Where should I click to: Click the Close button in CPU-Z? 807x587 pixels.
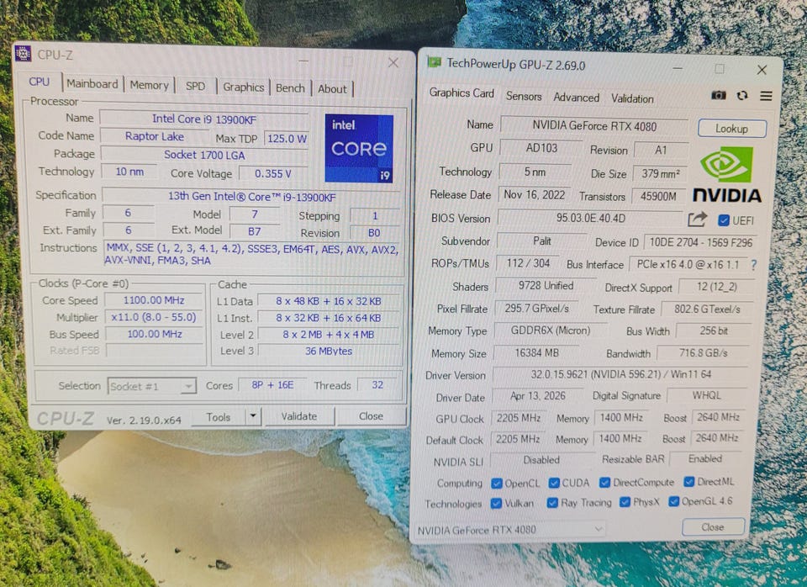(x=371, y=415)
